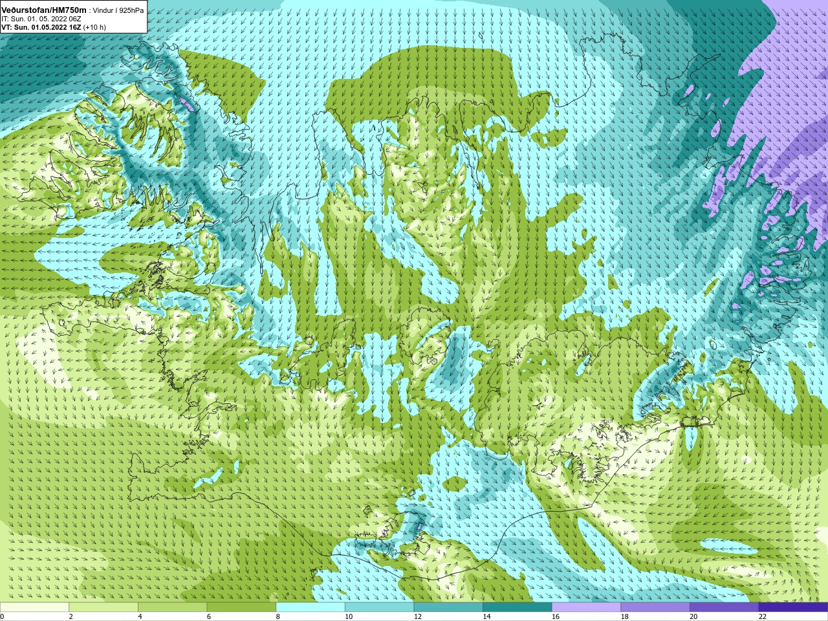The height and width of the screenshot is (621, 828).
Task: Click the 10–12 turquoise legend swatch
Action: point(380,607)
